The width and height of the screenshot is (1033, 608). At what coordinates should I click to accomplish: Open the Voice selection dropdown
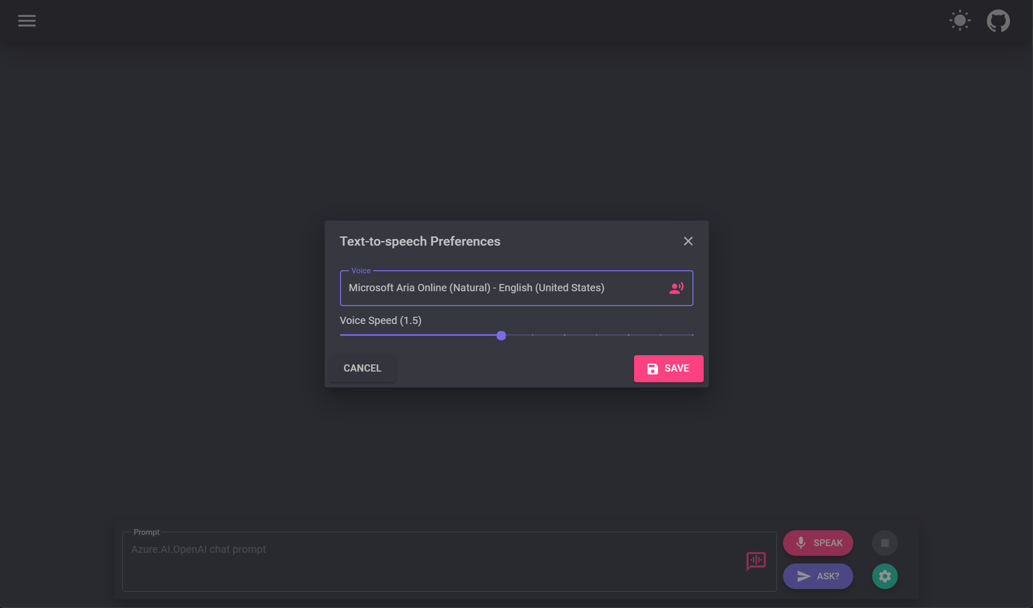502,288
